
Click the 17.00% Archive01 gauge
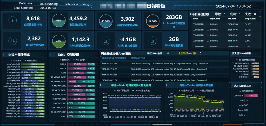click(x=152, y=21)
